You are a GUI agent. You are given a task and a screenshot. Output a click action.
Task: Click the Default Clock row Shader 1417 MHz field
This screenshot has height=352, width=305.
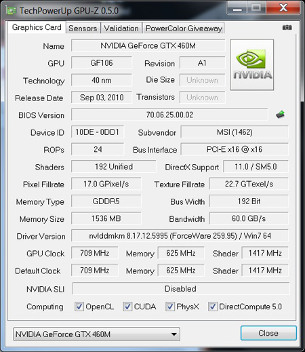(x=265, y=271)
